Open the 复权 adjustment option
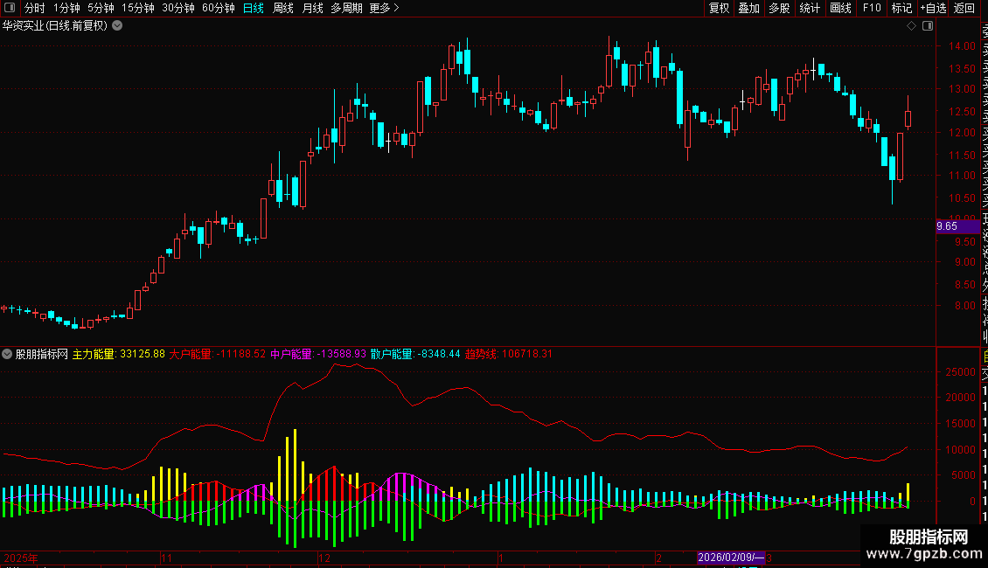The width and height of the screenshot is (988, 568). pyautogui.click(x=719, y=8)
